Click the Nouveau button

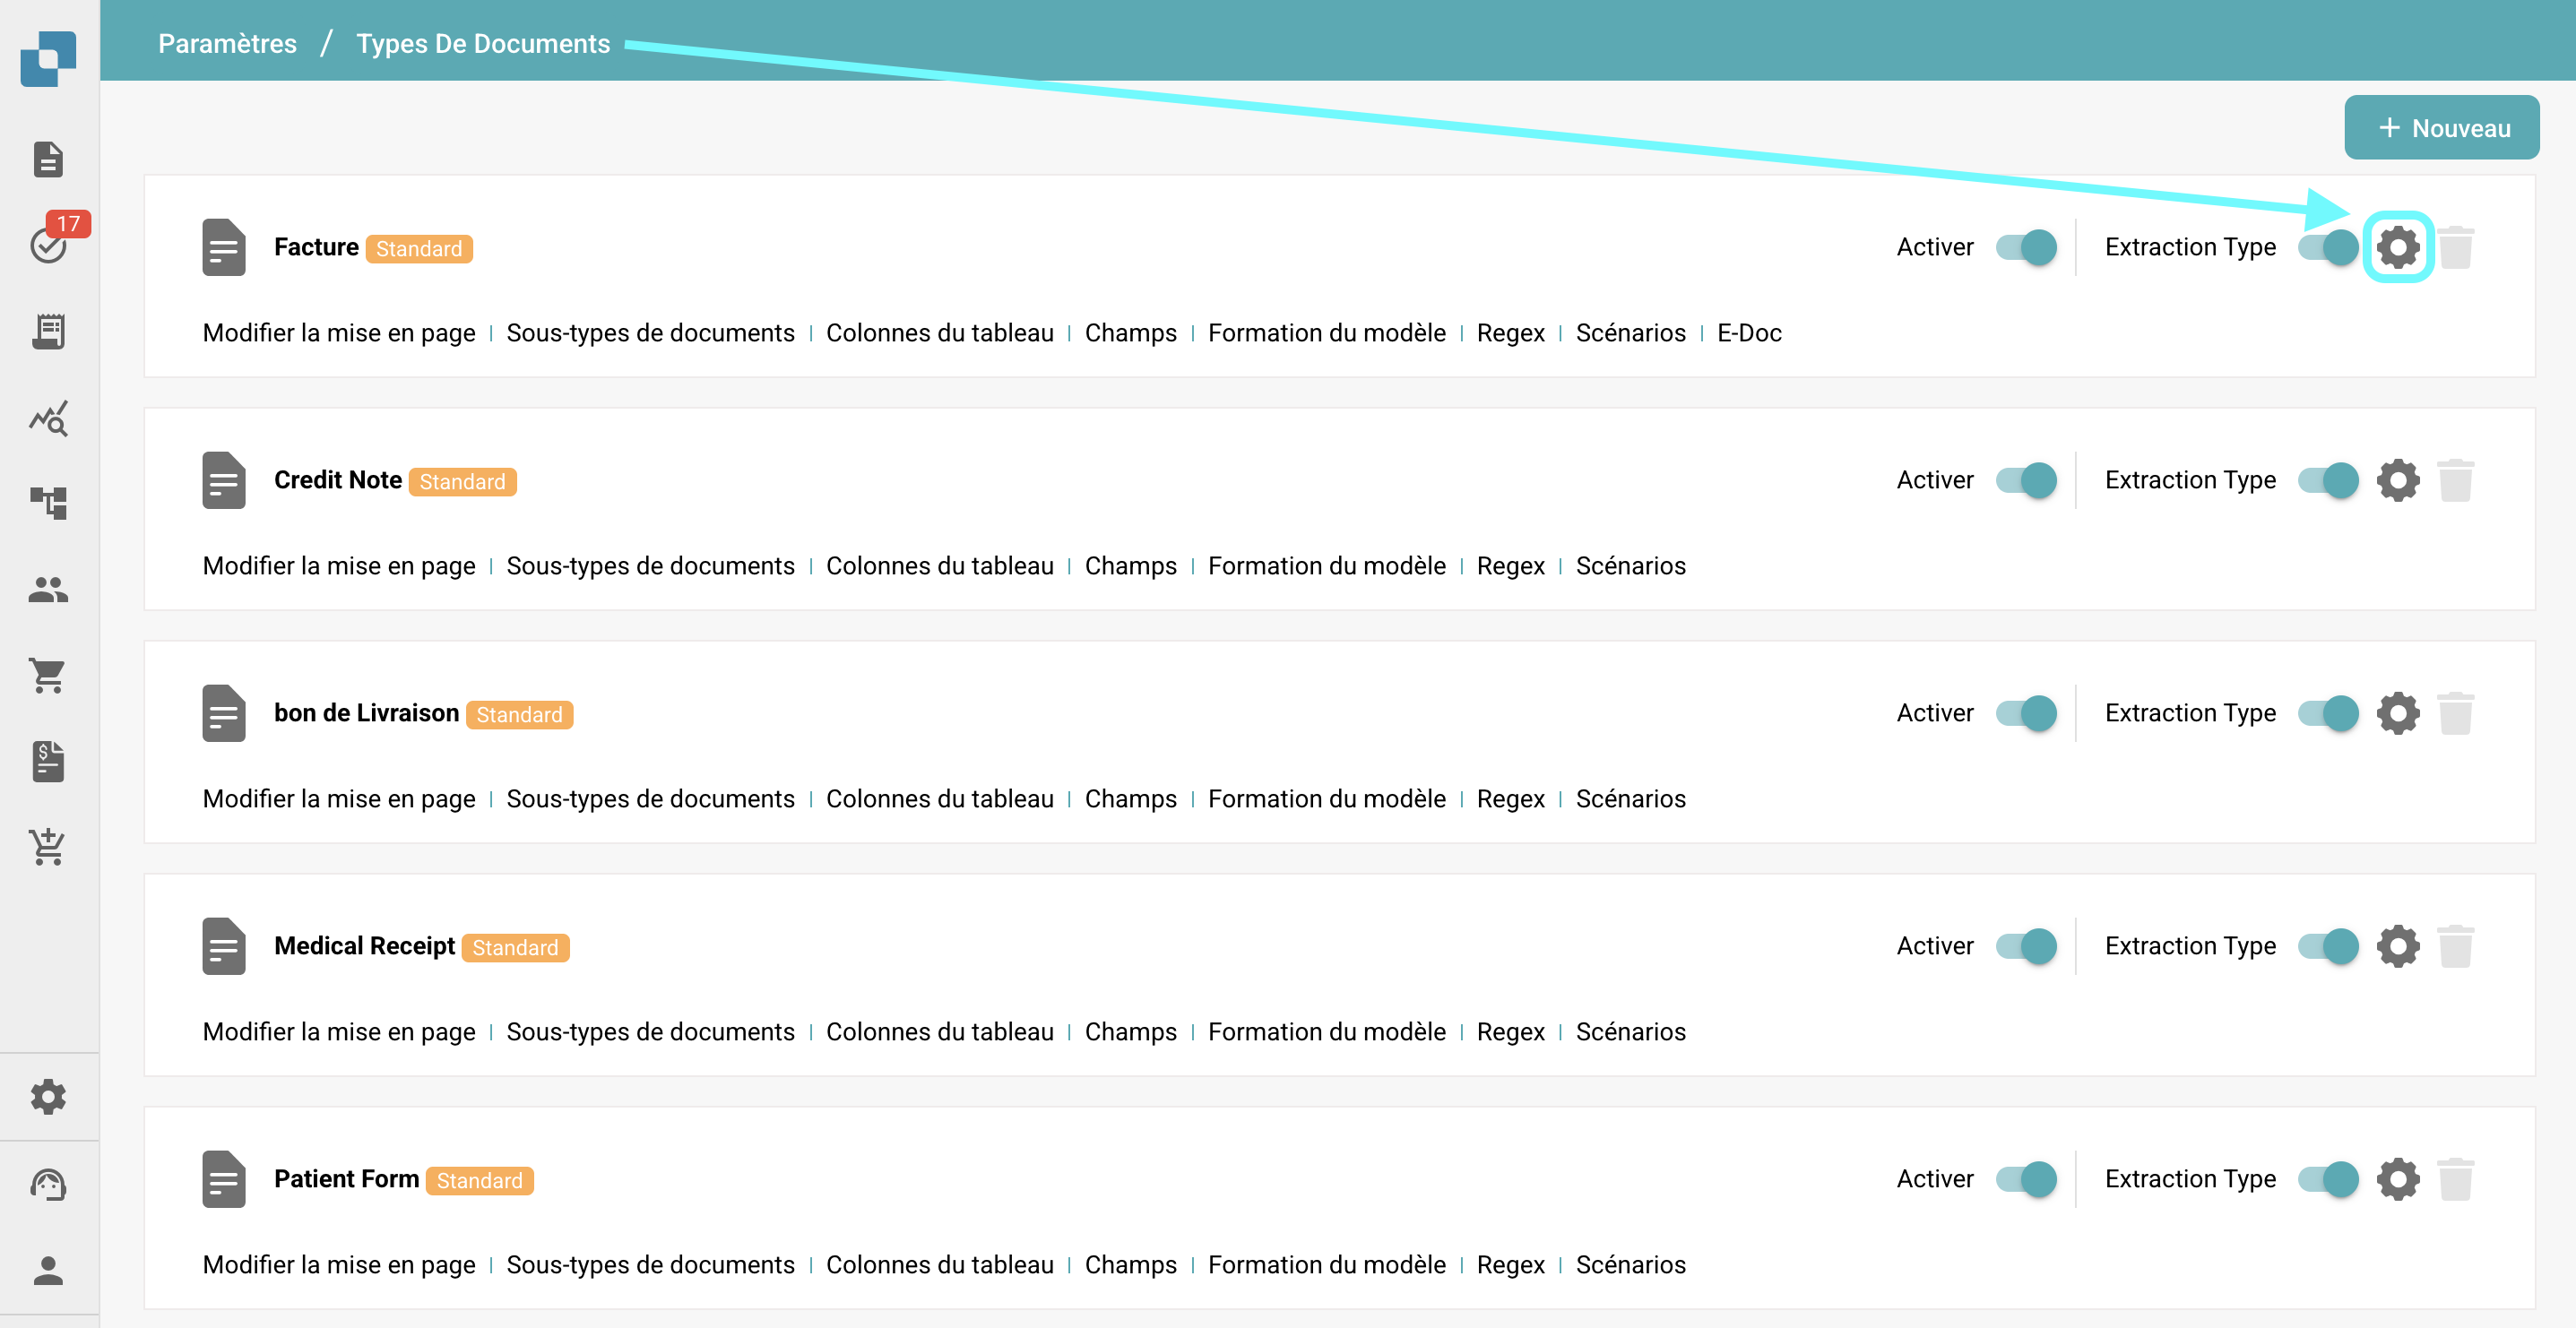point(2441,128)
